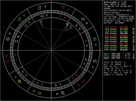Select the green Gemini glyph on the outer wheel

click(x=20, y=19)
